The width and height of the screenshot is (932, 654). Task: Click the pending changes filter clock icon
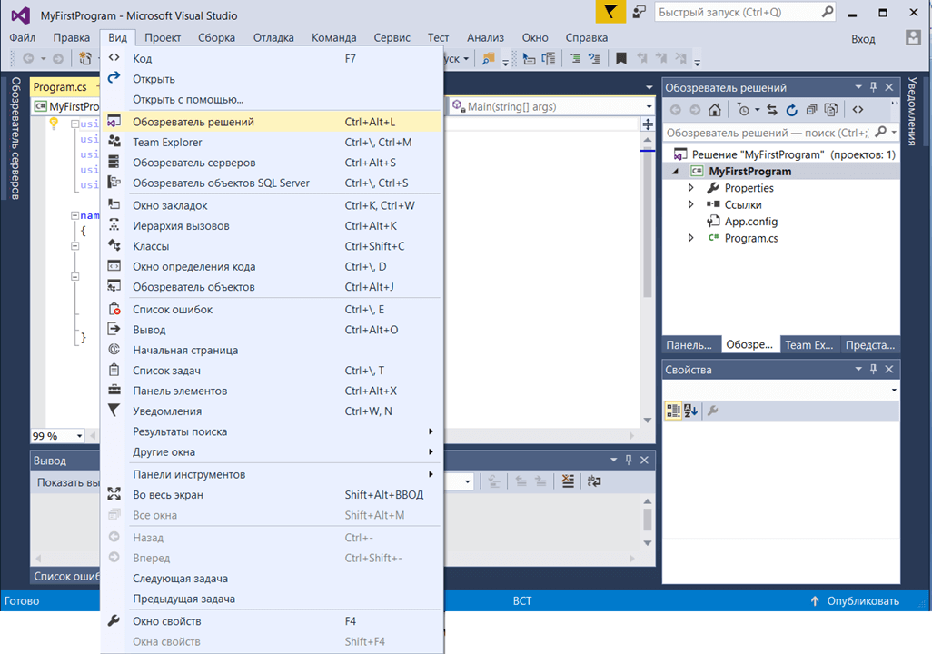(744, 109)
